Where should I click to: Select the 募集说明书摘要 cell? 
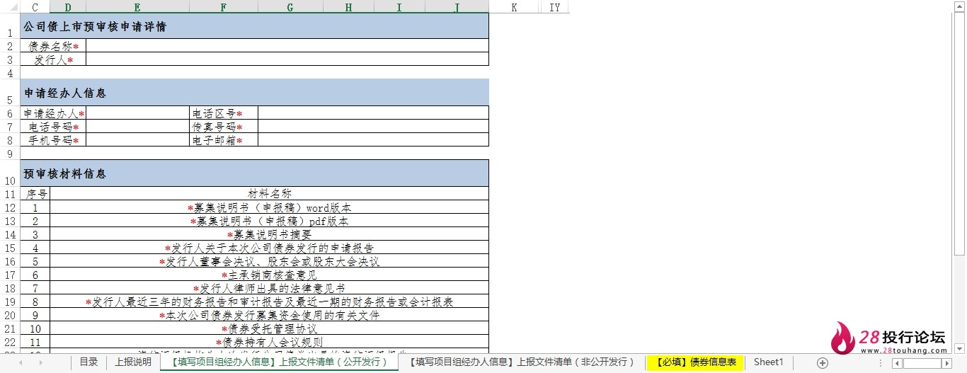[269, 234]
